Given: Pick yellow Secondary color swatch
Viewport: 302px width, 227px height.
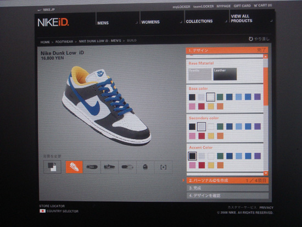Looking at the screenshot, I should [x=211, y=136].
